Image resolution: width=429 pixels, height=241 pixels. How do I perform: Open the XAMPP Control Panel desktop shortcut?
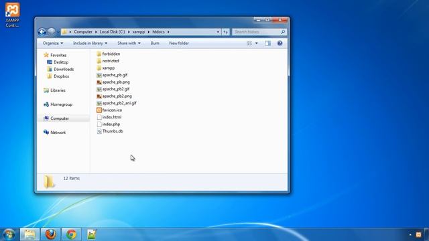tap(12, 15)
